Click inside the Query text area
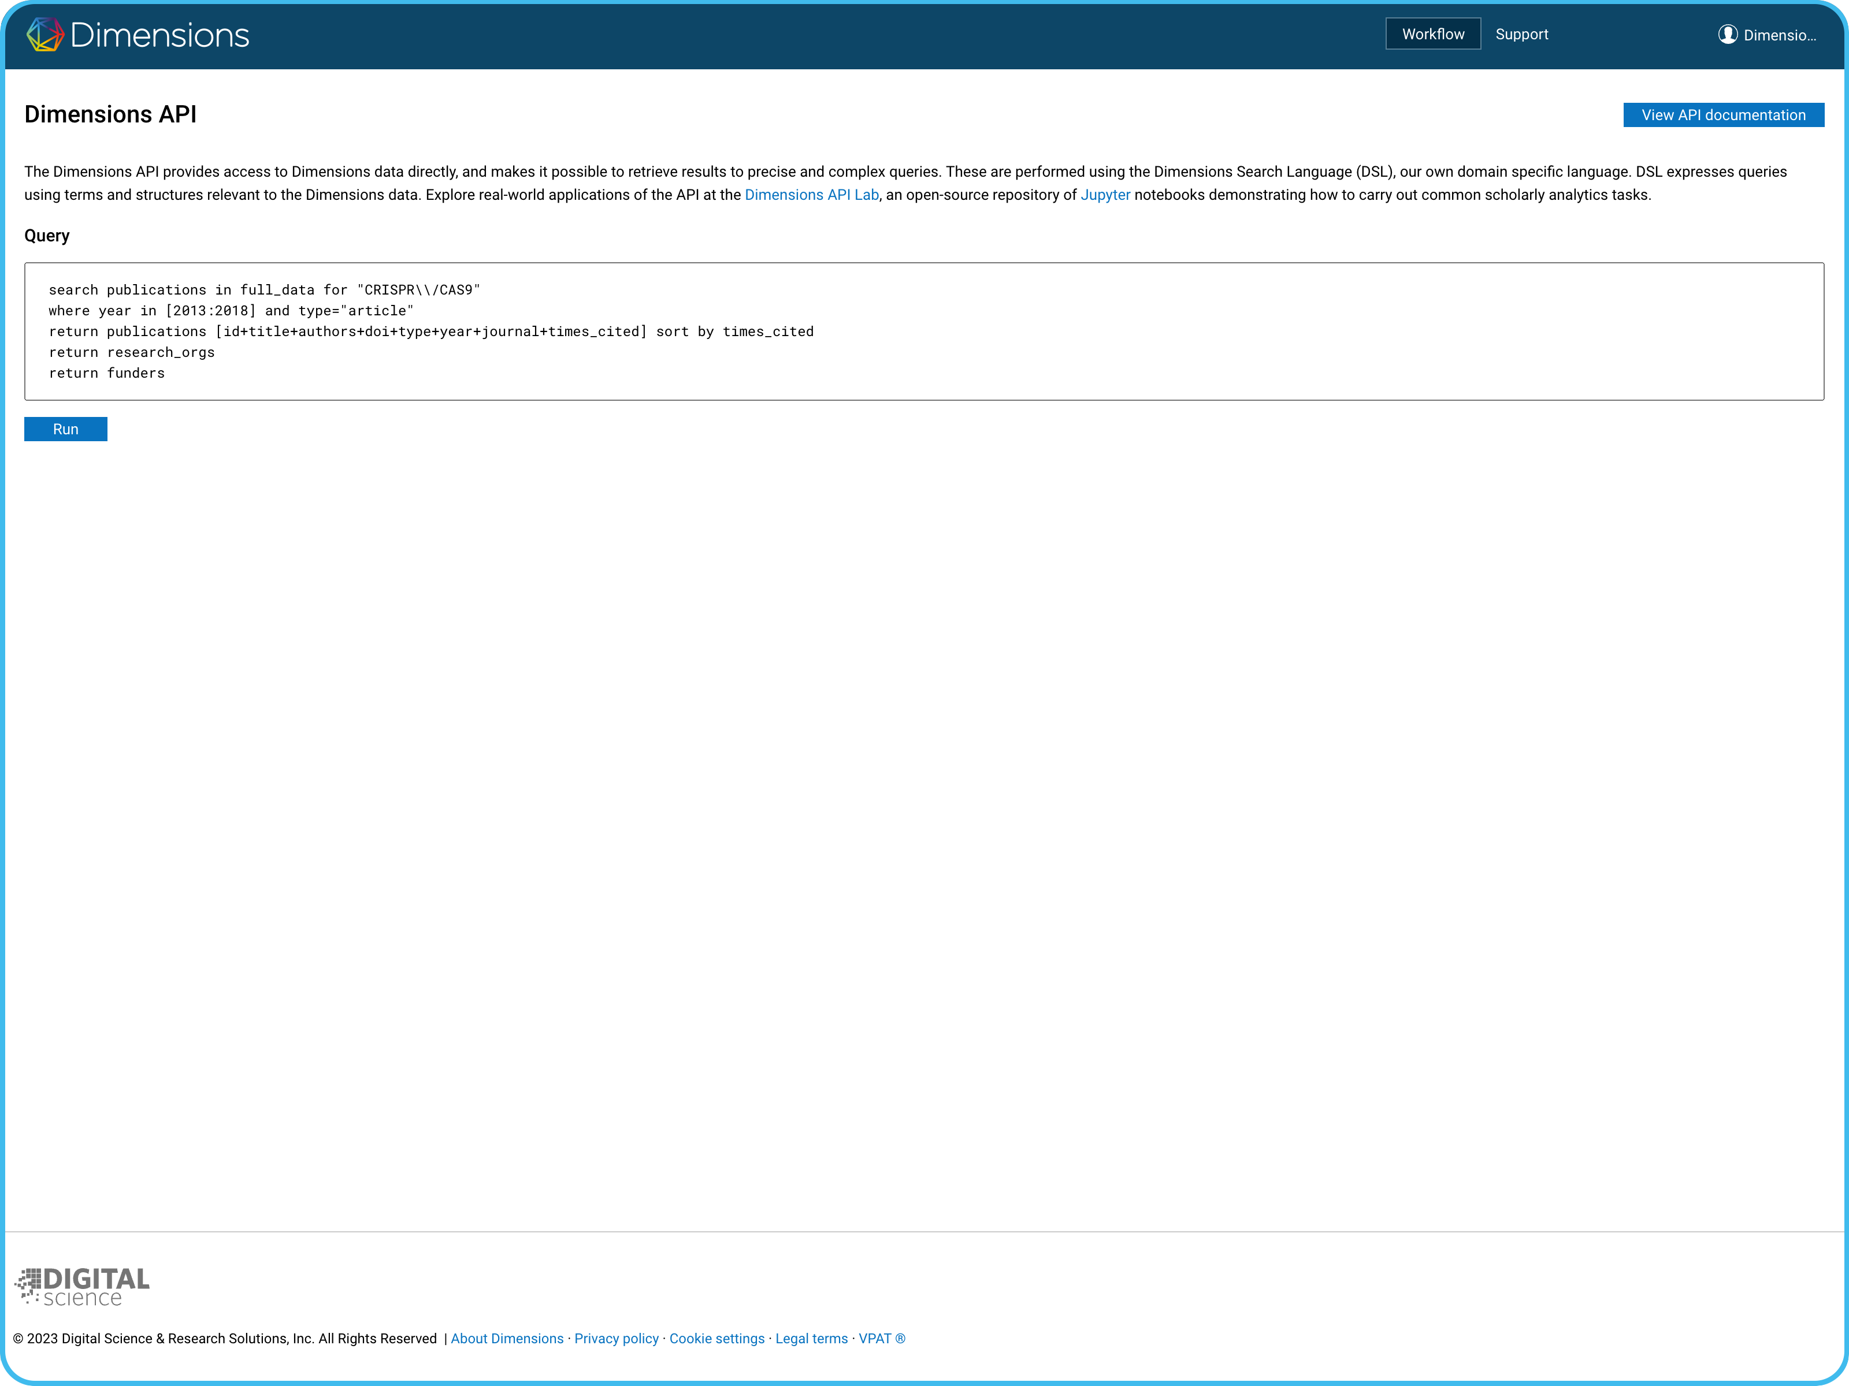Screen dimensions: 1849x1386 (1170, 351)
